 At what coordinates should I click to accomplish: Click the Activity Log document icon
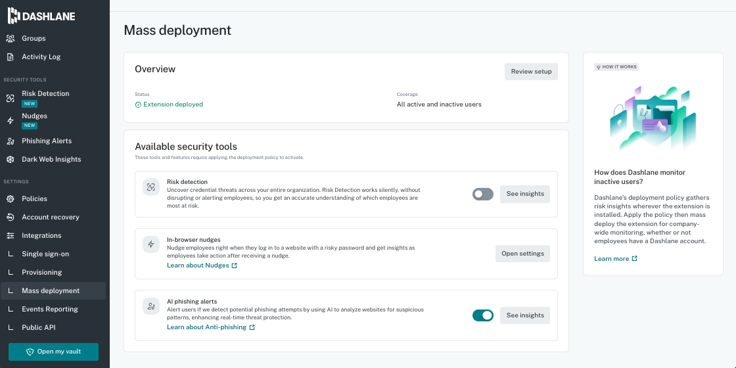pyautogui.click(x=11, y=57)
